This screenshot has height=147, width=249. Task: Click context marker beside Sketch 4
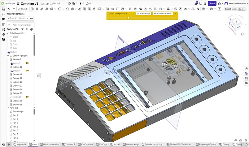click(x=27, y=70)
